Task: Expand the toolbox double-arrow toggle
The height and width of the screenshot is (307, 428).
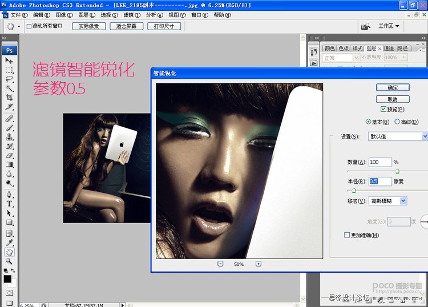Action: [x=4, y=38]
